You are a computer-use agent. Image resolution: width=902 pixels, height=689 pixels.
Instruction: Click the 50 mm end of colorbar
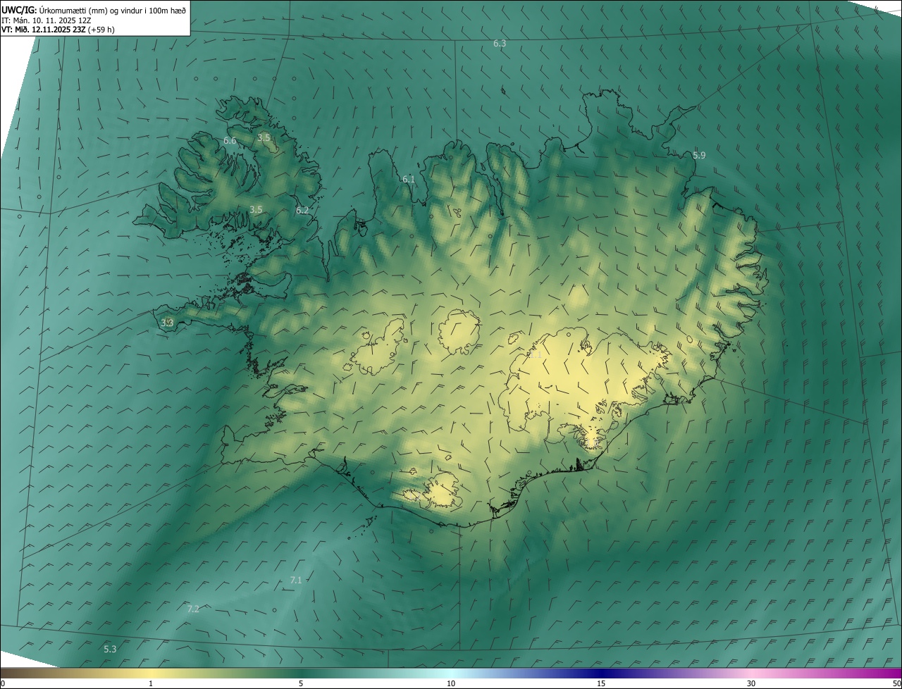(x=896, y=683)
